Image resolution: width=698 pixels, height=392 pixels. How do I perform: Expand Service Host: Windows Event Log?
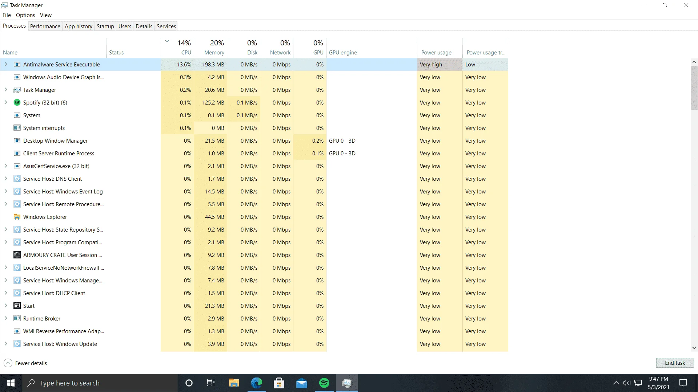[x=6, y=192]
